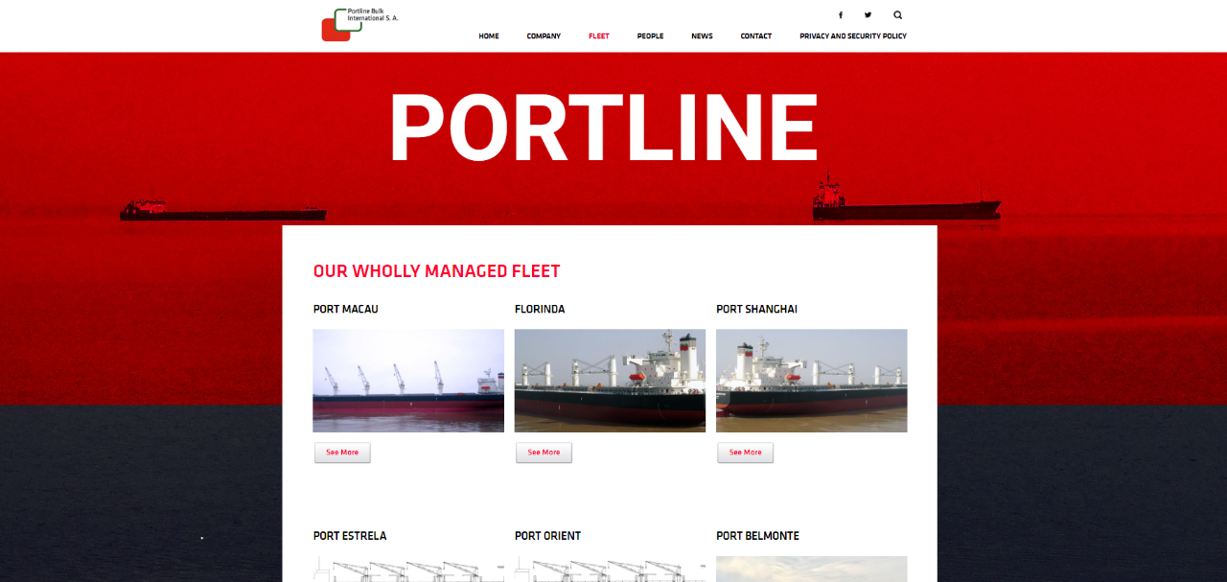Viewport: 1227px width, 582px height.
Task: Open the Twitter icon link
Action: 868,15
